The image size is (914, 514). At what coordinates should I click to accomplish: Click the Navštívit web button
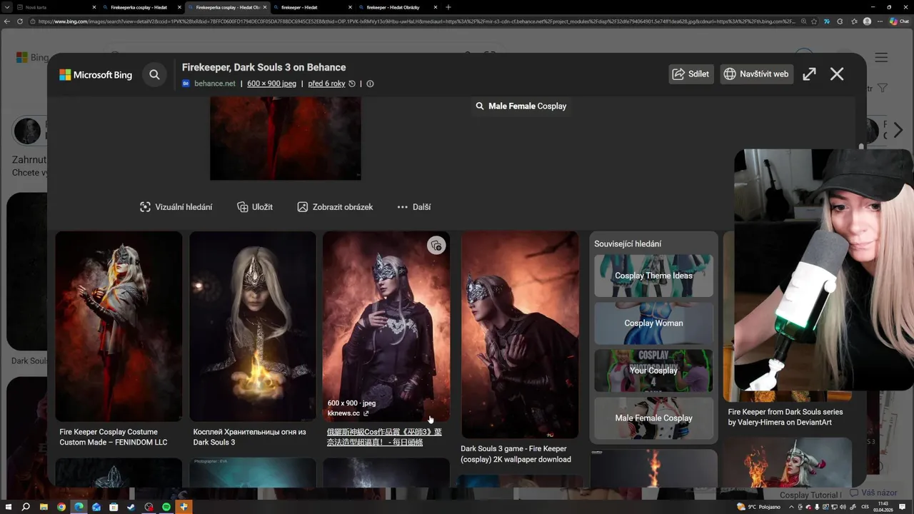click(757, 74)
